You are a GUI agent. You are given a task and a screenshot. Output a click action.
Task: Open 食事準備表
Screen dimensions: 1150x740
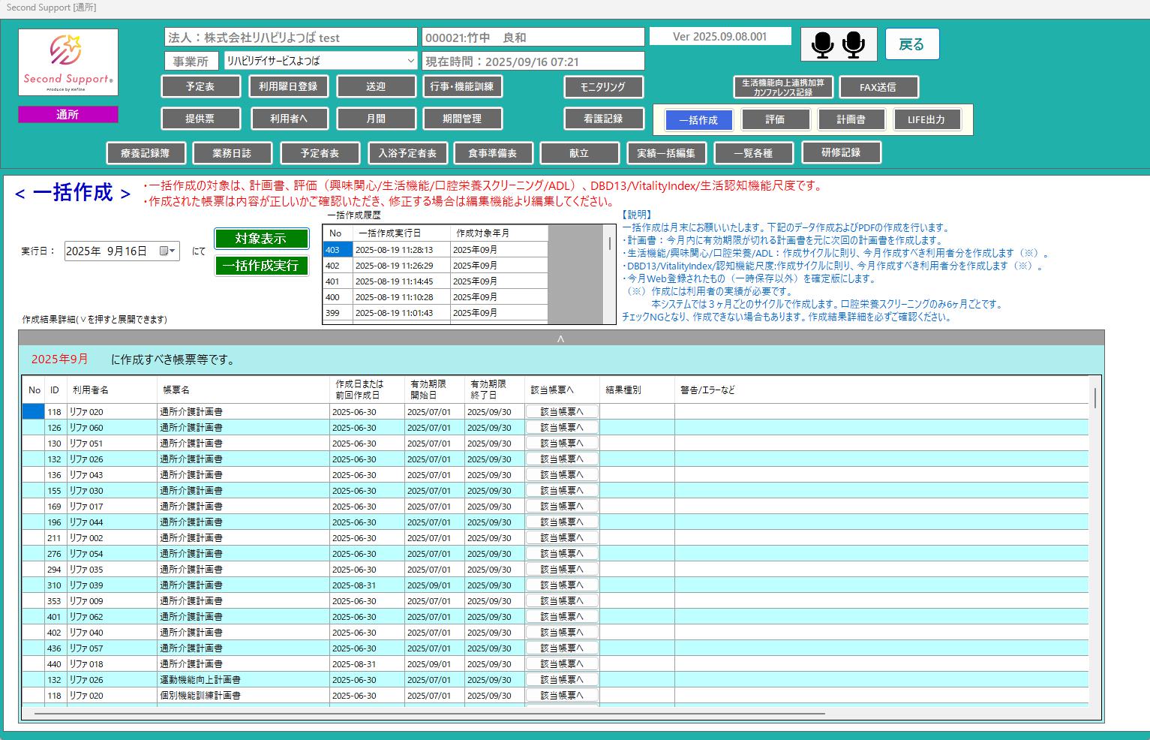pyautogui.click(x=493, y=153)
